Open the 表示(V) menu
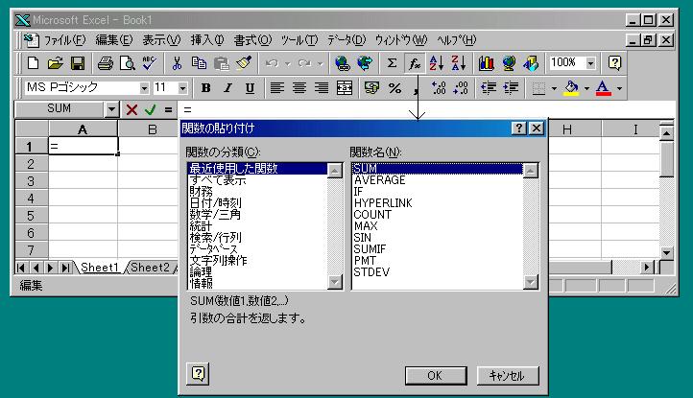 [x=161, y=40]
